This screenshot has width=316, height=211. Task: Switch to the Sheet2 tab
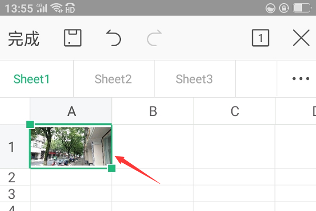pos(113,79)
